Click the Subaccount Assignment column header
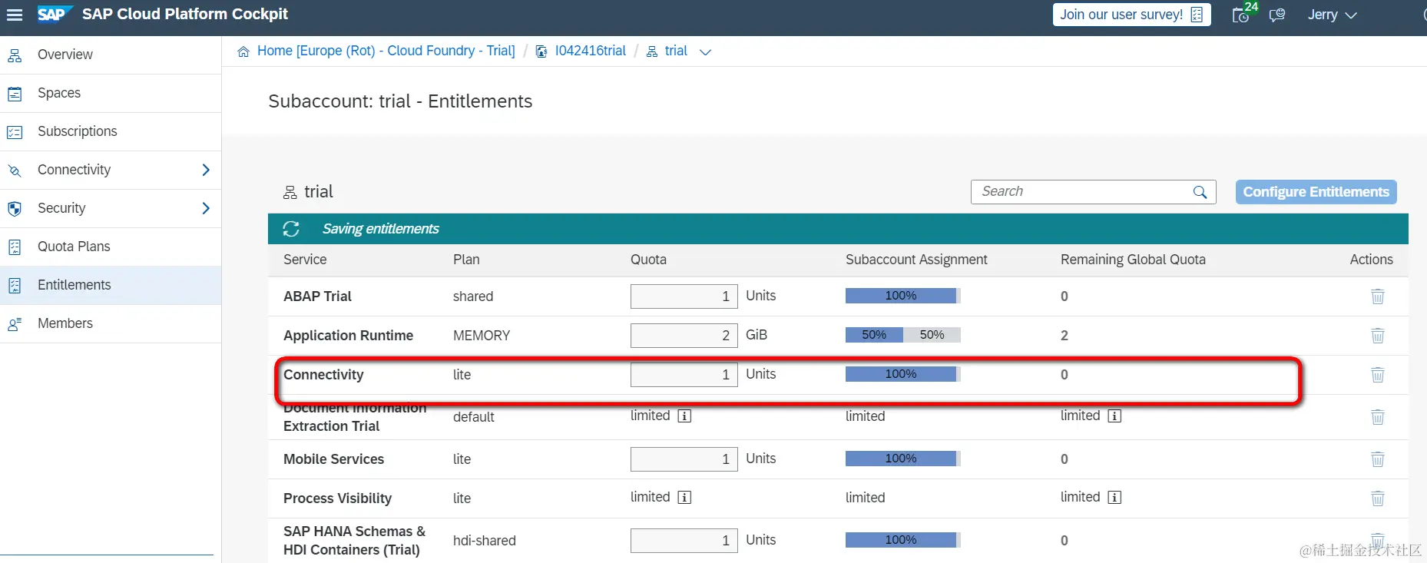 click(x=916, y=260)
